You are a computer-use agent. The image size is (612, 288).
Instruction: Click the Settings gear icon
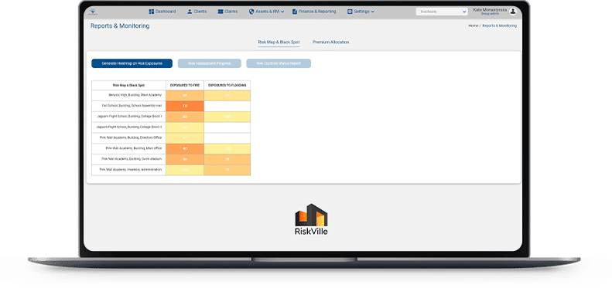(350, 12)
